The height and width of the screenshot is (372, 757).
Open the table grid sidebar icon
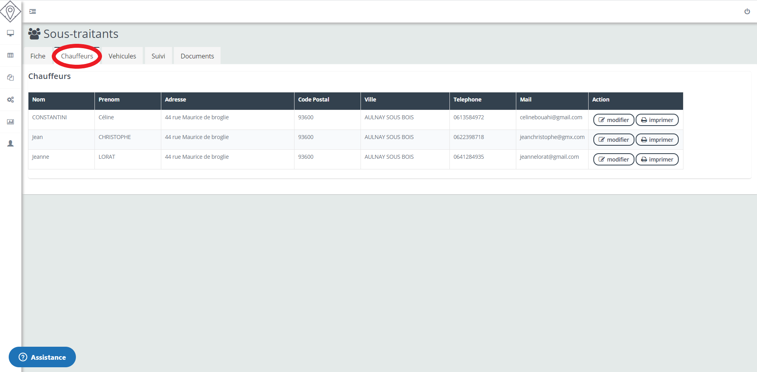(11, 55)
